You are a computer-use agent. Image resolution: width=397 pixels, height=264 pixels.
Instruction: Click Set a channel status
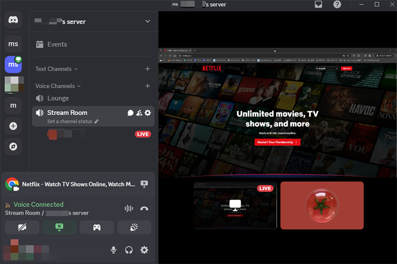(73, 122)
